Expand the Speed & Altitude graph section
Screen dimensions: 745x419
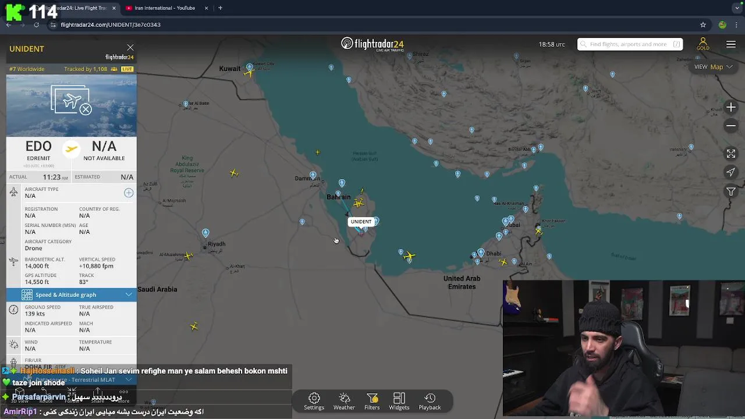[x=72, y=294]
